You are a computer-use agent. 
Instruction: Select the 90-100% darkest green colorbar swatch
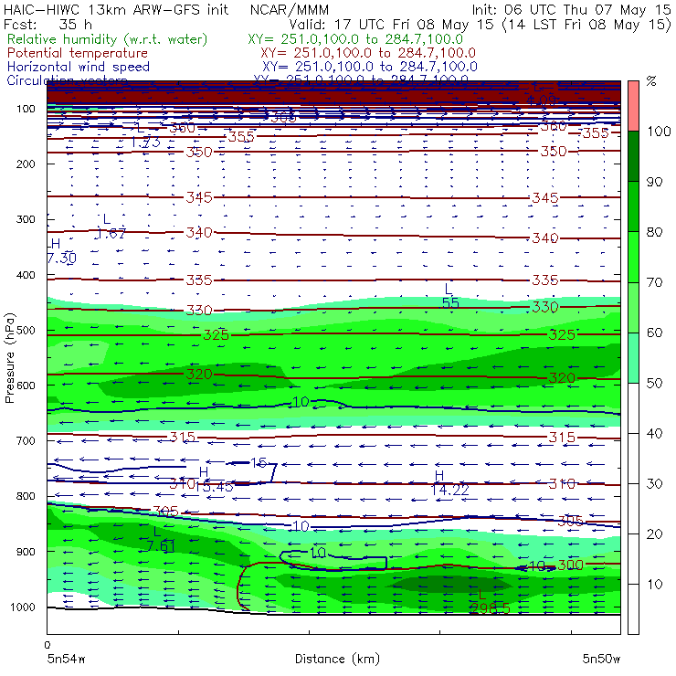(x=633, y=156)
